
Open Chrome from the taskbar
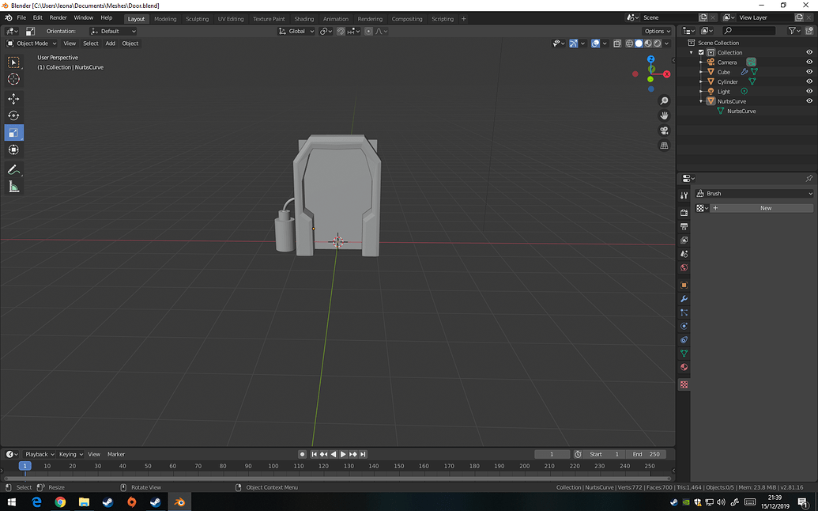click(x=61, y=502)
